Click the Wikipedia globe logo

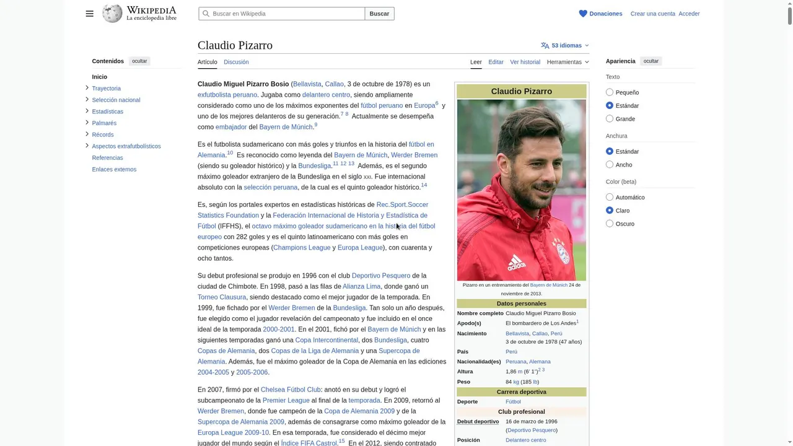[112, 14]
